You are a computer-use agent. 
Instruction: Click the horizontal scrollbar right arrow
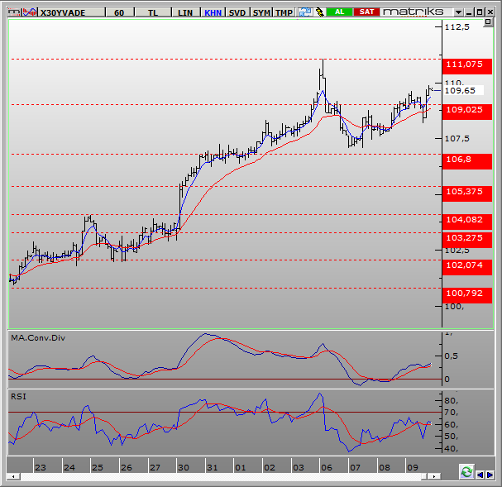coord(434,477)
